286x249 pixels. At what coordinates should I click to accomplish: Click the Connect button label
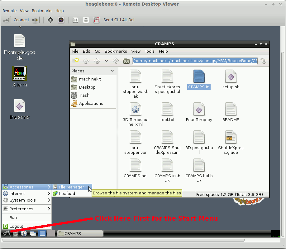[x=21, y=20]
